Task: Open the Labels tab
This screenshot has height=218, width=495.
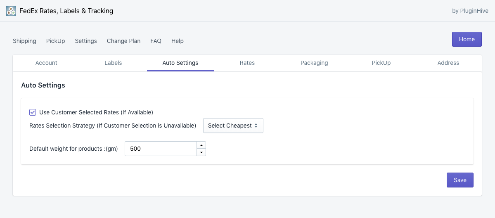Action: coord(113,63)
